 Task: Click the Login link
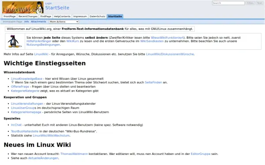pyautogui.click(x=49, y=4)
